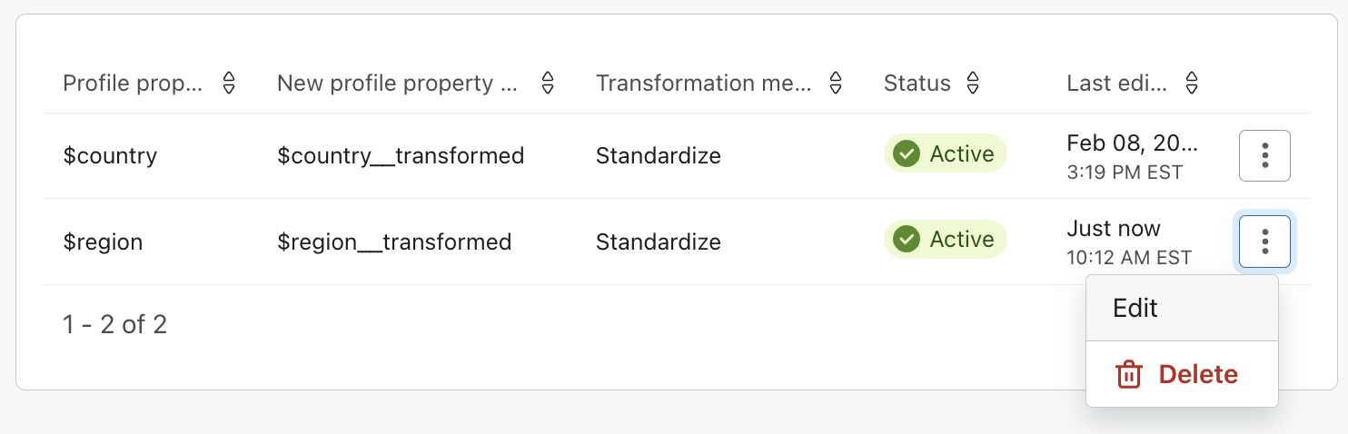Sort by Last edited column arrows

tap(1192, 84)
